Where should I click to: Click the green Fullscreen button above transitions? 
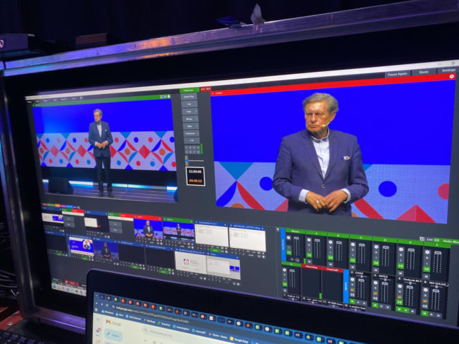[x=189, y=90]
